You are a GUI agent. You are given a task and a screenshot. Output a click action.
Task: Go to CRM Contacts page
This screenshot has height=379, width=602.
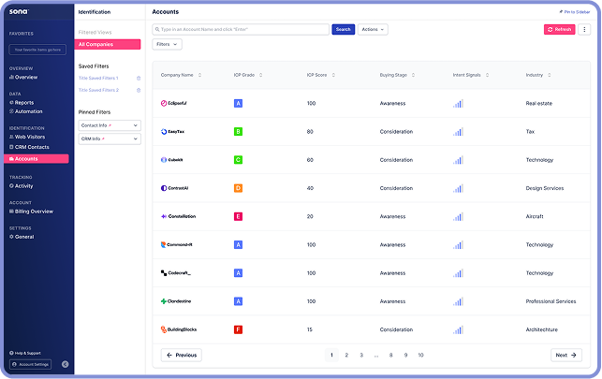(29, 147)
